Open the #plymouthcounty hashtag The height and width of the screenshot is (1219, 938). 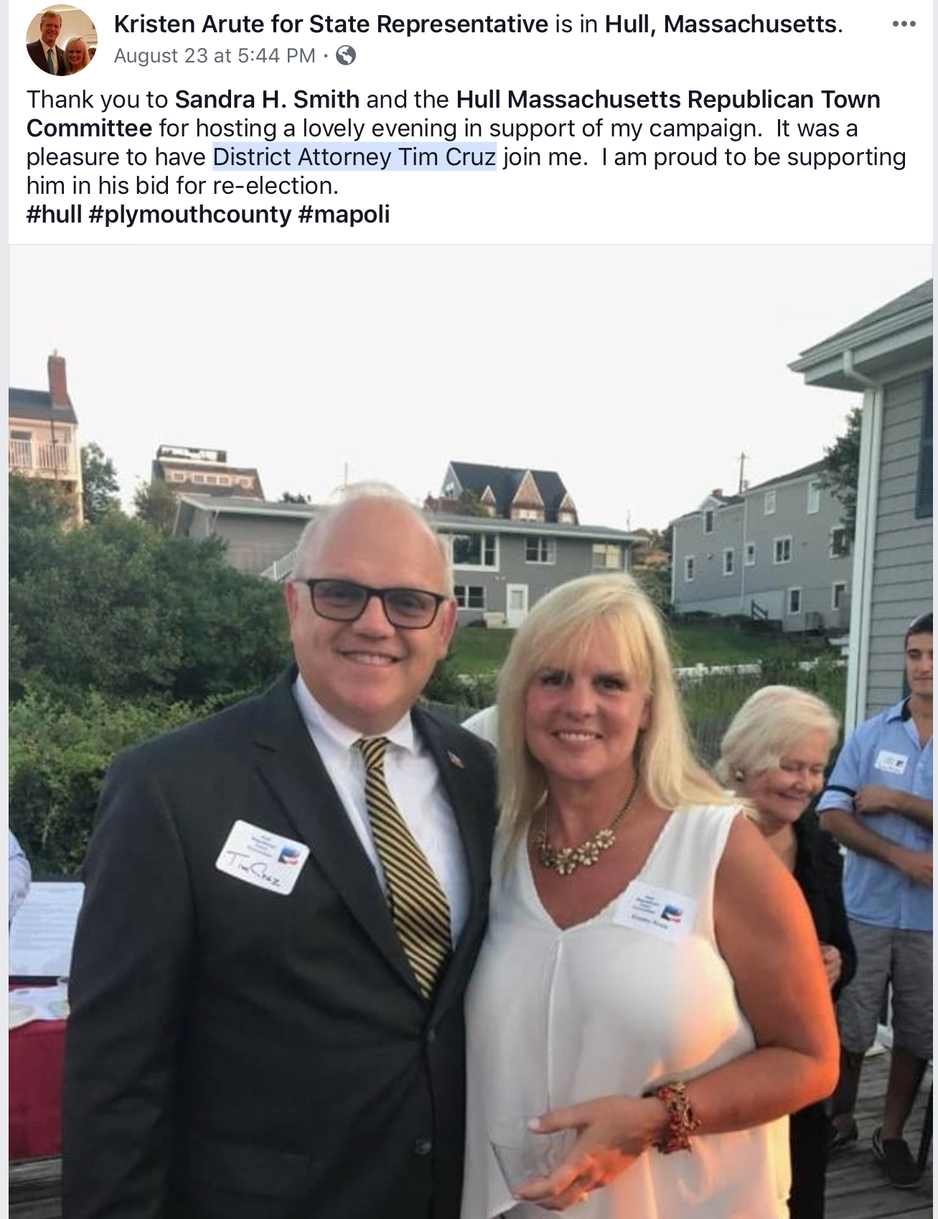190,214
